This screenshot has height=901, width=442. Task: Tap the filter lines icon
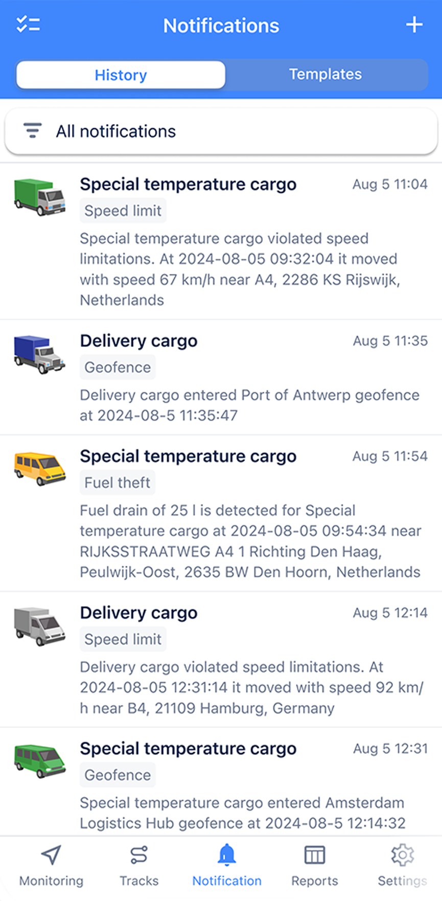(32, 131)
